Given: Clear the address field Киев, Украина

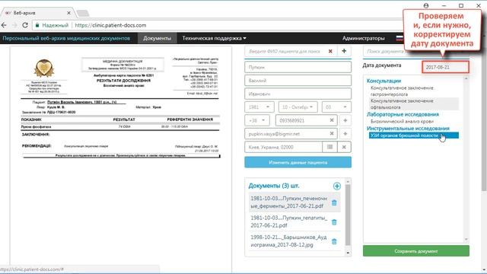Looking at the screenshot, I should [x=344, y=147].
